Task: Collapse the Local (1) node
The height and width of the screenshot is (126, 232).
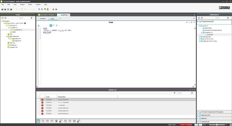Action: (x=199, y=26)
